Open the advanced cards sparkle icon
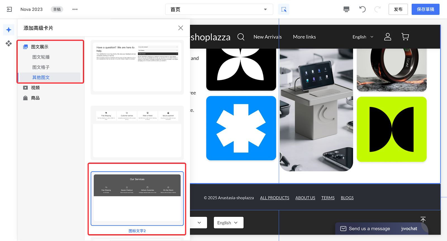 (9, 30)
